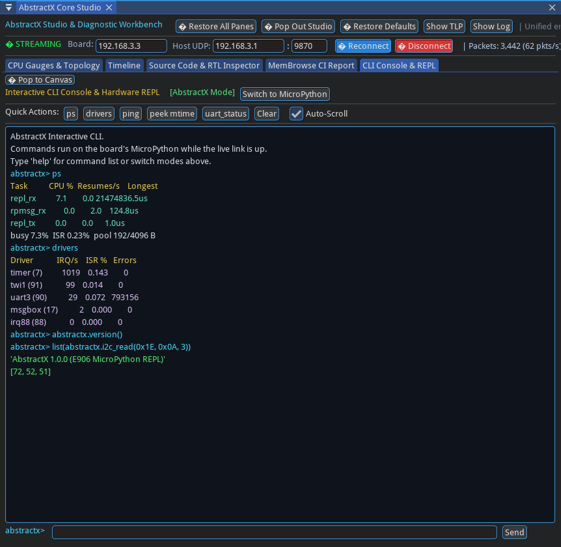Click the irq88 (88) driver row
The image size is (561, 547).
tap(66, 322)
